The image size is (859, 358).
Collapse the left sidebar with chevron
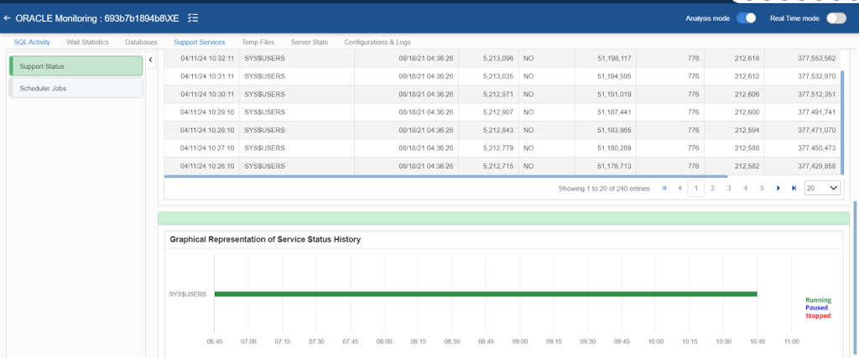[x=150, y=60]
